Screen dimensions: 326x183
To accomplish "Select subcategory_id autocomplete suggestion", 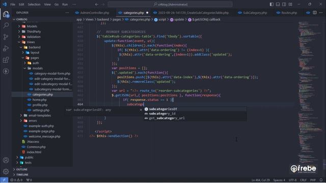I will (x=195, y=113).
